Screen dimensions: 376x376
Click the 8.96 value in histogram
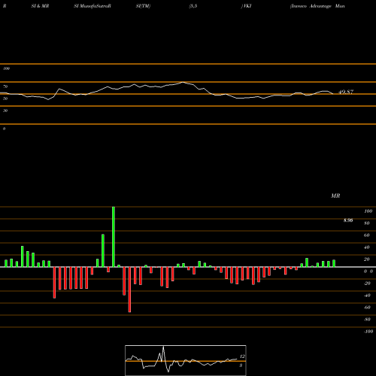(348, 220)
